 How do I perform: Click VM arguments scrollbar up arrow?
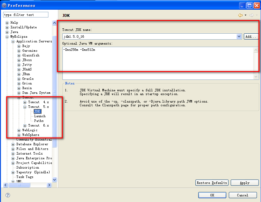(x=256, y=50)
